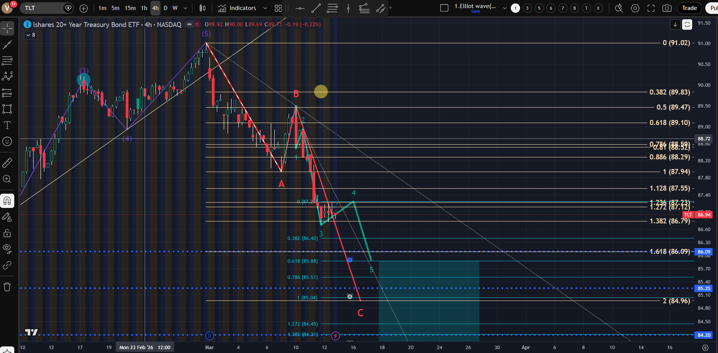The height and width of the screenshot is (353, 718).
Task: Open the Fibonacci retracement tools
Action: 7,61
